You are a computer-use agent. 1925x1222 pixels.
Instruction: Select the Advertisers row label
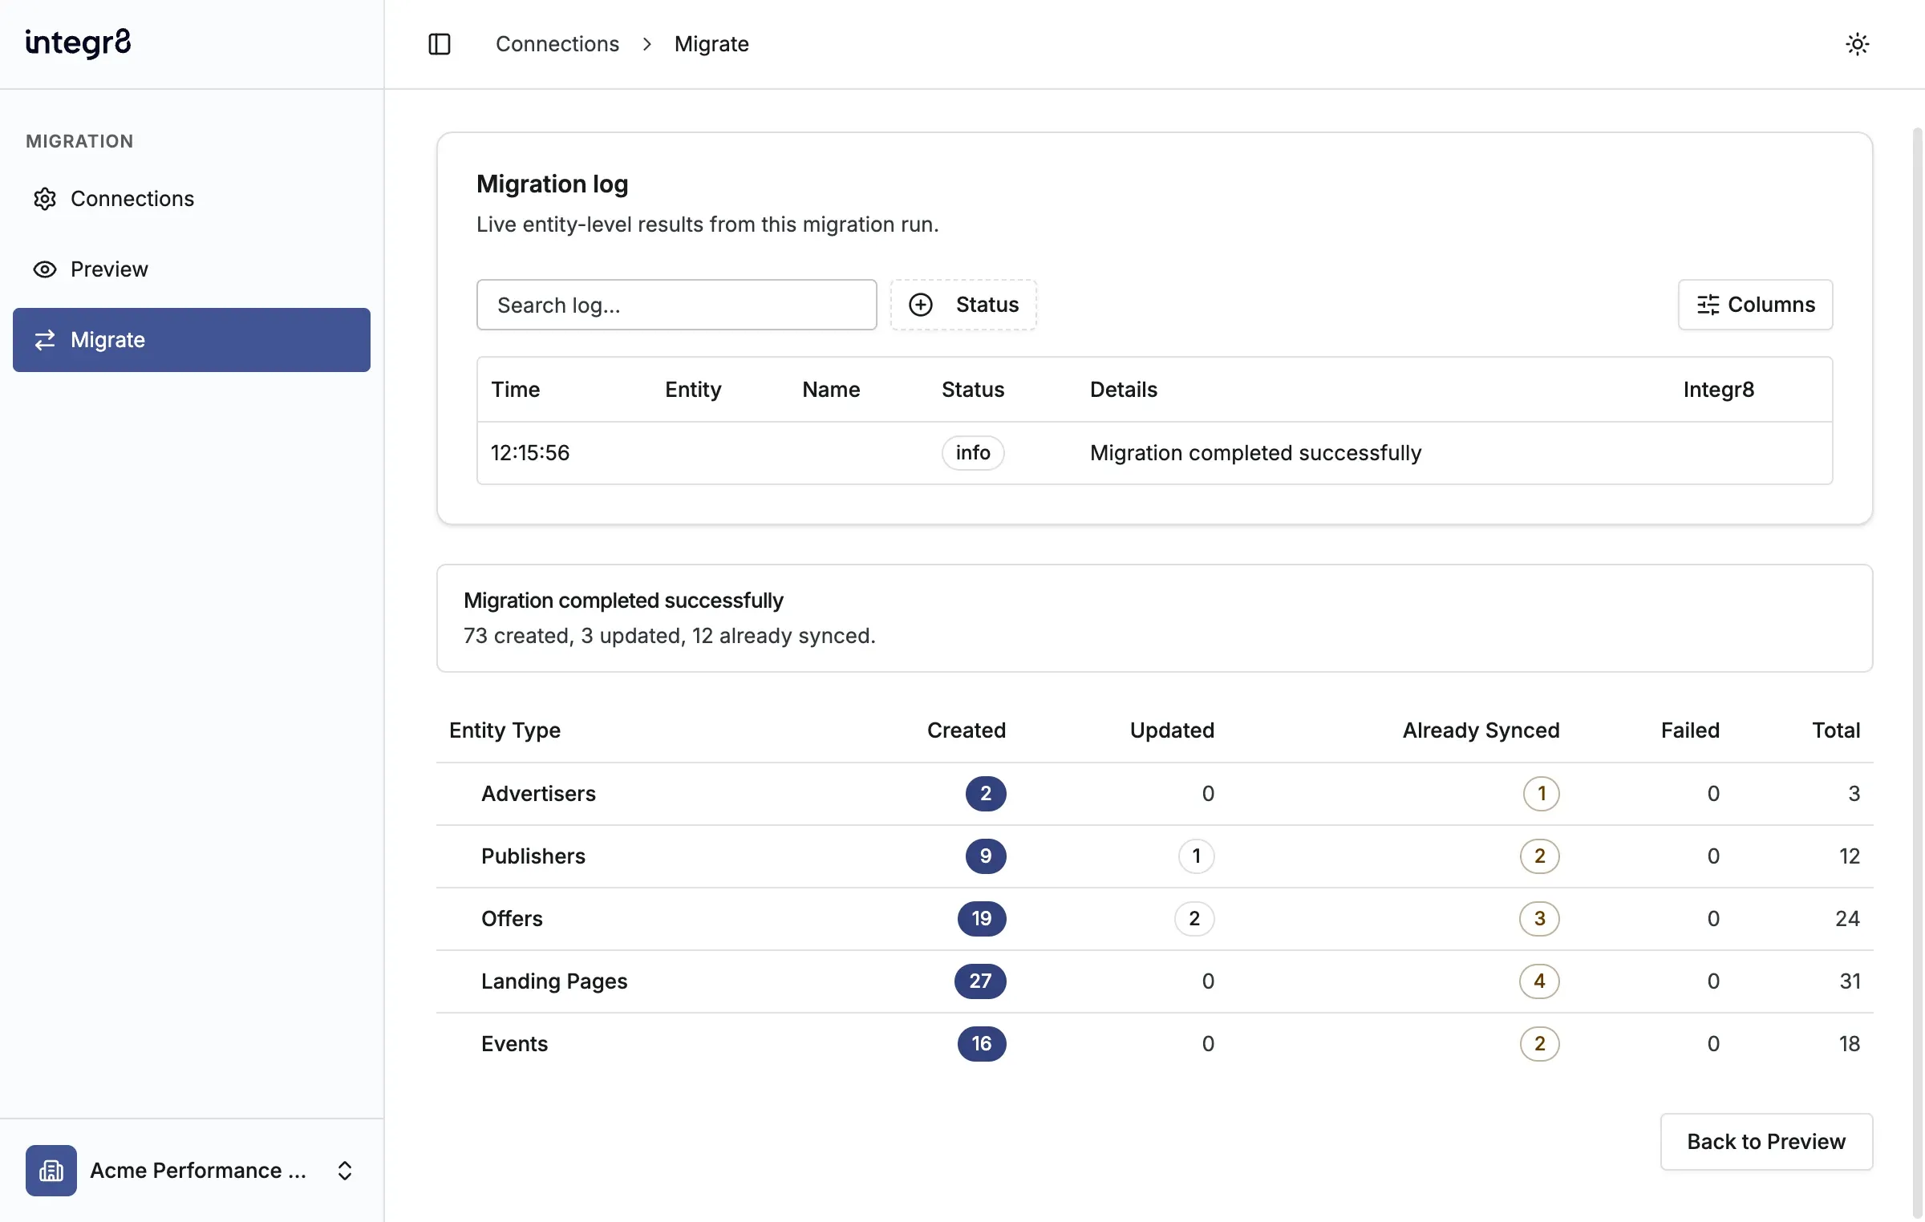pos(538,794)
